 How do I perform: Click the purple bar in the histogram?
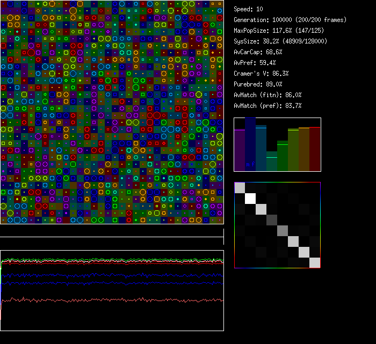tap(240, 150)
